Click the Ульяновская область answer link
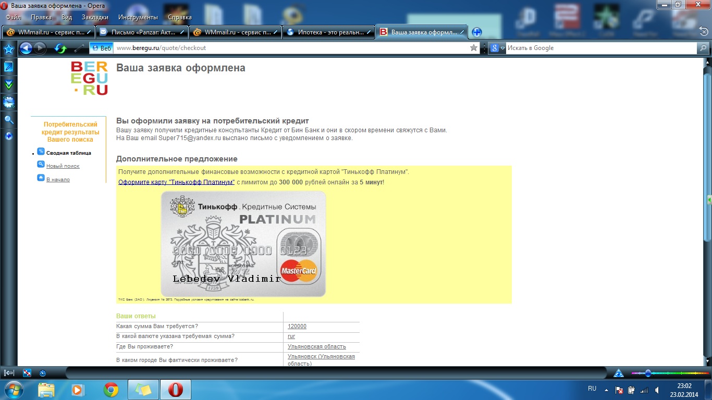This screenshot has width=712, height=400. pos(317,347)
